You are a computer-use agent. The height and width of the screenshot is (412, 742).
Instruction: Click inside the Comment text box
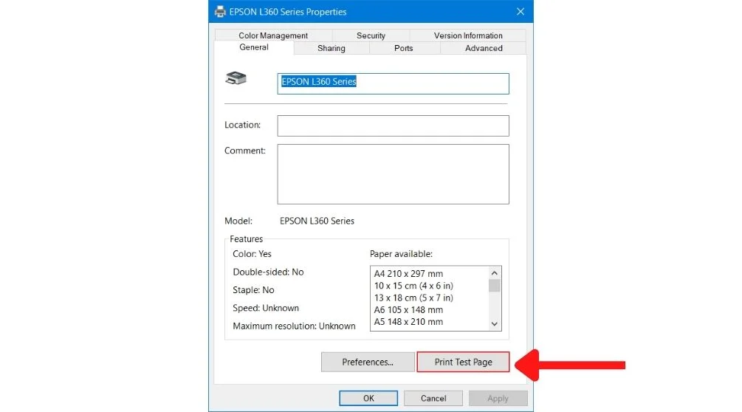(394, 174)
